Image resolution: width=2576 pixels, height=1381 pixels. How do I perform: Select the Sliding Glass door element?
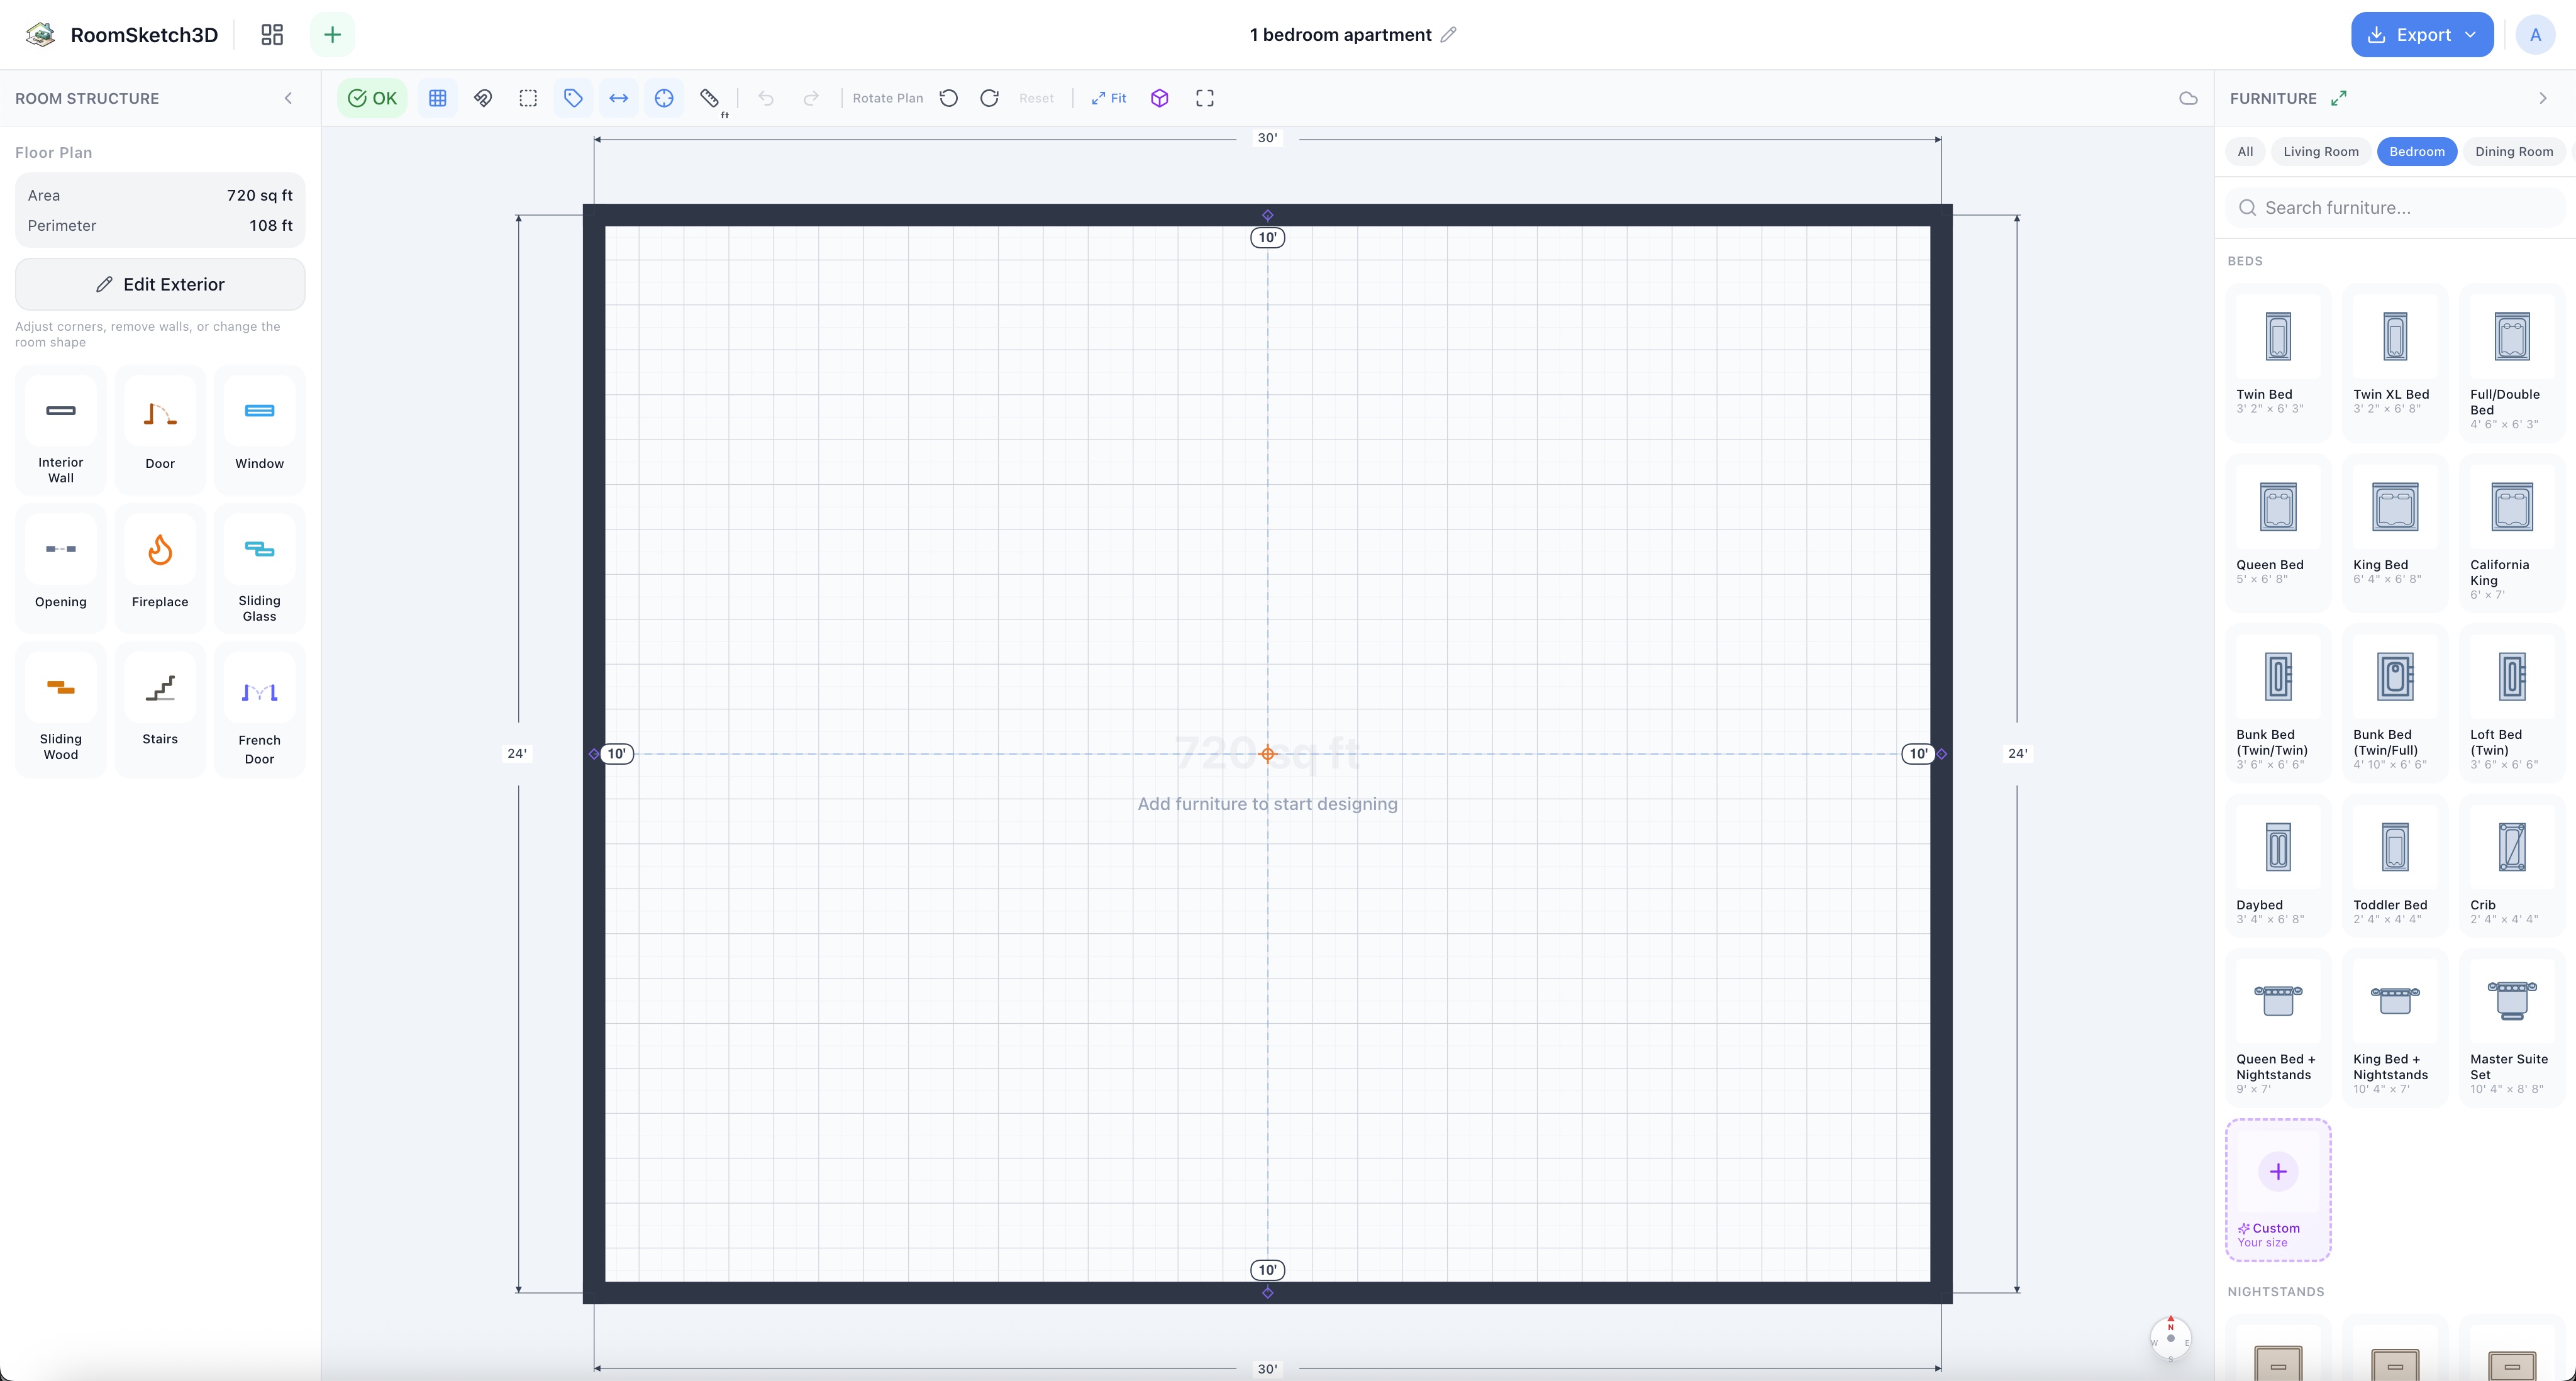pos(259,568)
